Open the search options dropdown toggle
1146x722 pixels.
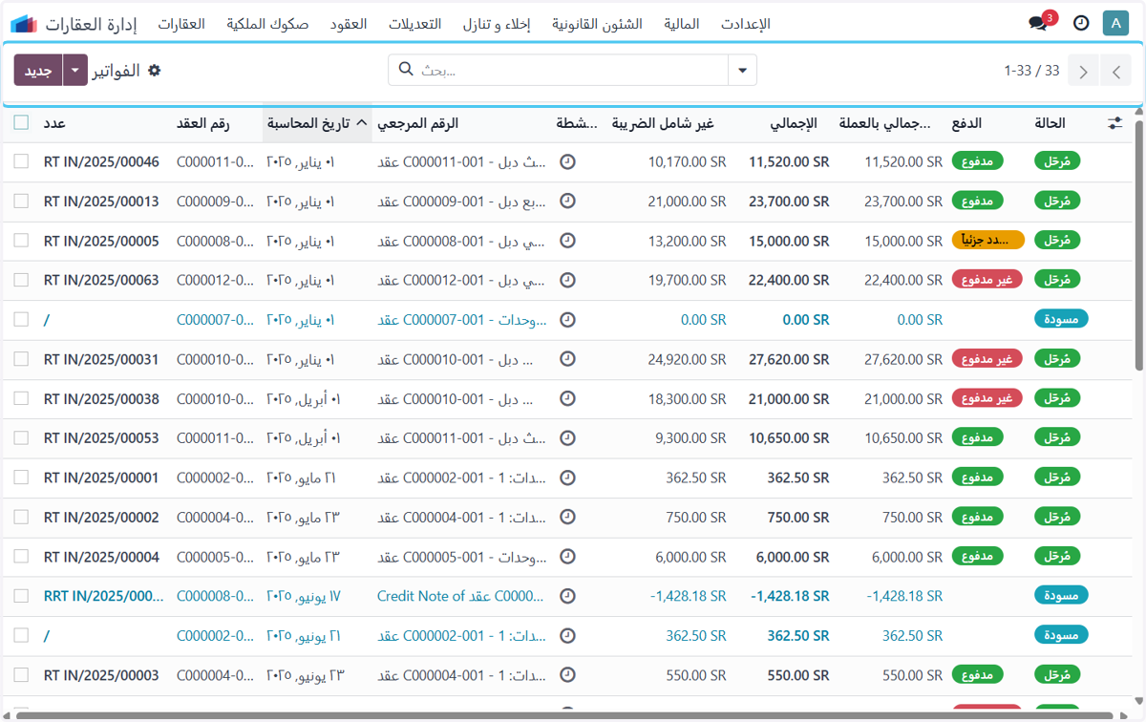click(742, 71)
